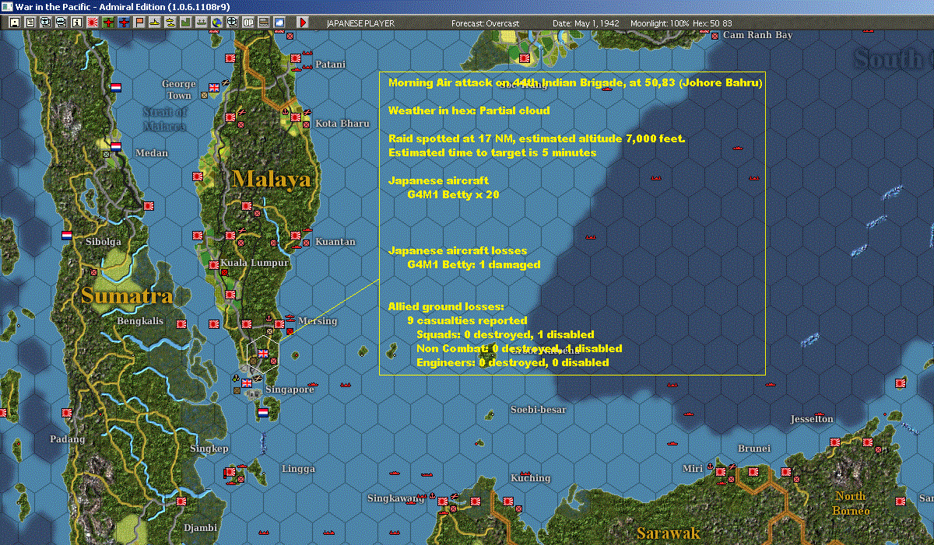The height and width of the screenshot is (545, 934).
Task: Select Japanese flag at Mersing
Action: 279,323
